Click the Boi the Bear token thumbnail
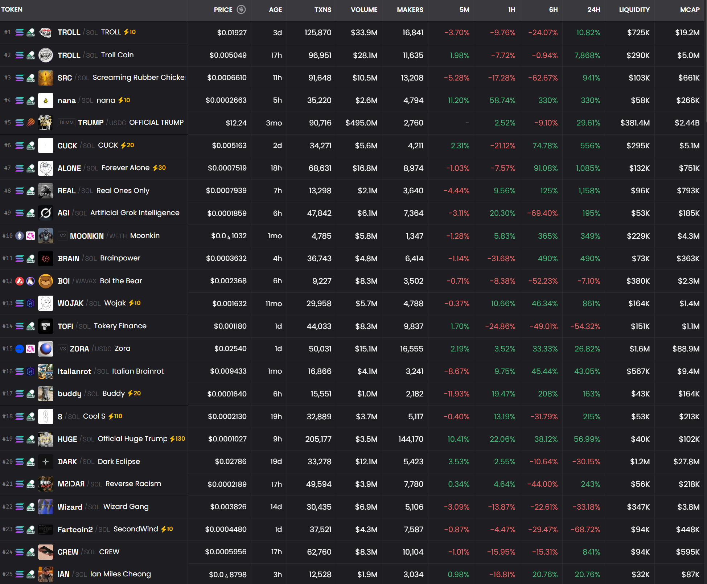707x584 pixels. click(46, 281)
